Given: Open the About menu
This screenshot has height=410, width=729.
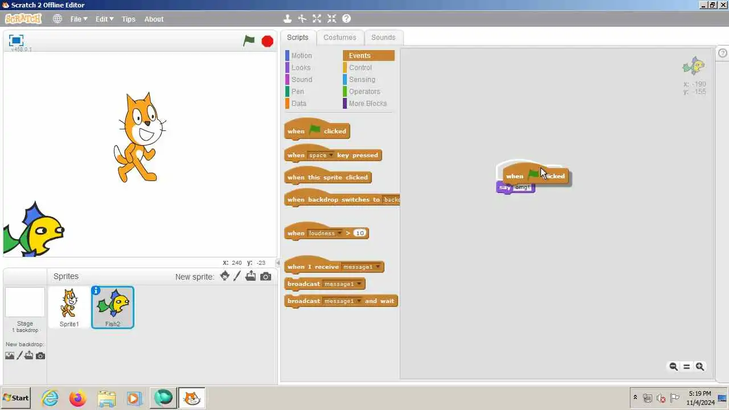Looking at the screenshot, I should [x=154, y=19].
